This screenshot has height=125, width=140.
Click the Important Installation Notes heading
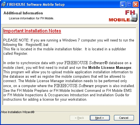point(32,31)
